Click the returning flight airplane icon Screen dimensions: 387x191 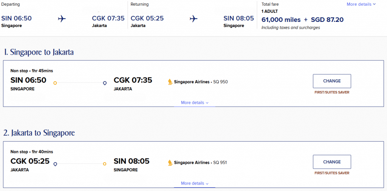[x=194, y=18]
